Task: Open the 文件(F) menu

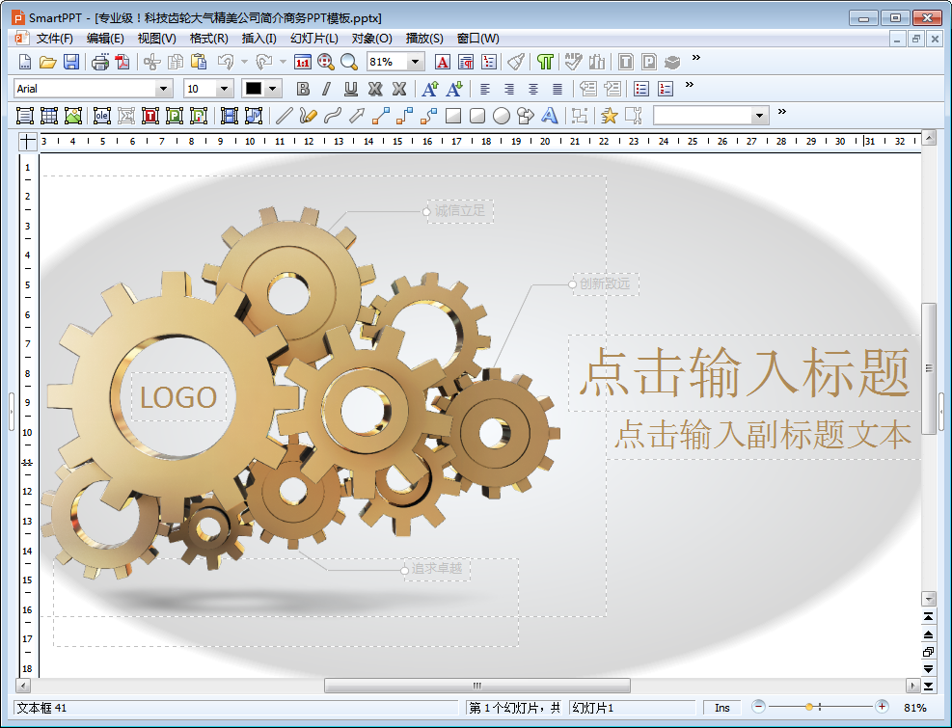Action: point(55,39)
